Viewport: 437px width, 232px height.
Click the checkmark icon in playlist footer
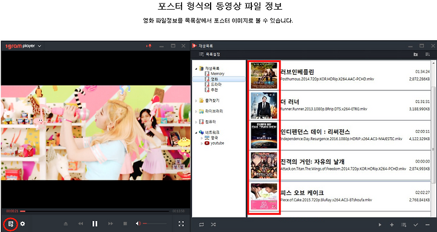416,225
